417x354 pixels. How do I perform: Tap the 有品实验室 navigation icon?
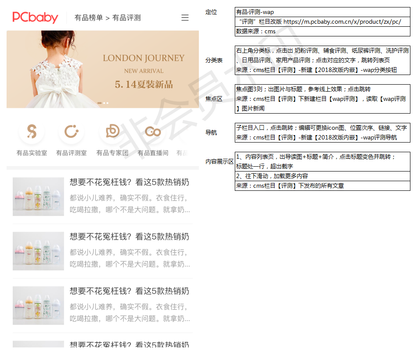tap(32, 132)
